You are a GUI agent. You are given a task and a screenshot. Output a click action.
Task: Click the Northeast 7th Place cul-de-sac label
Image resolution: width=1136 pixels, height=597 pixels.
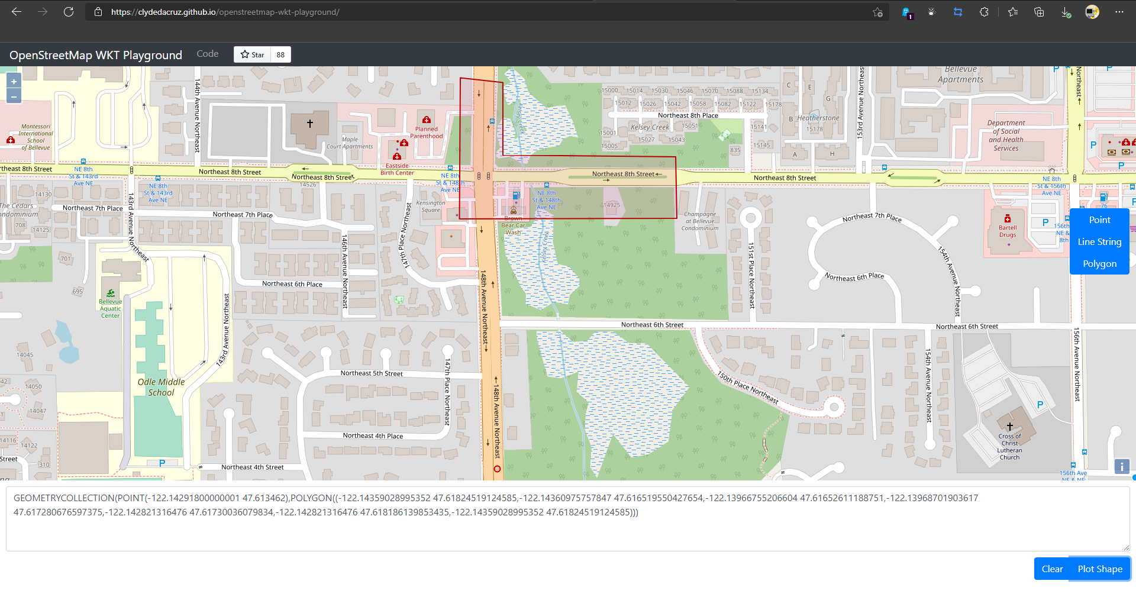click(x=872, y=217)
